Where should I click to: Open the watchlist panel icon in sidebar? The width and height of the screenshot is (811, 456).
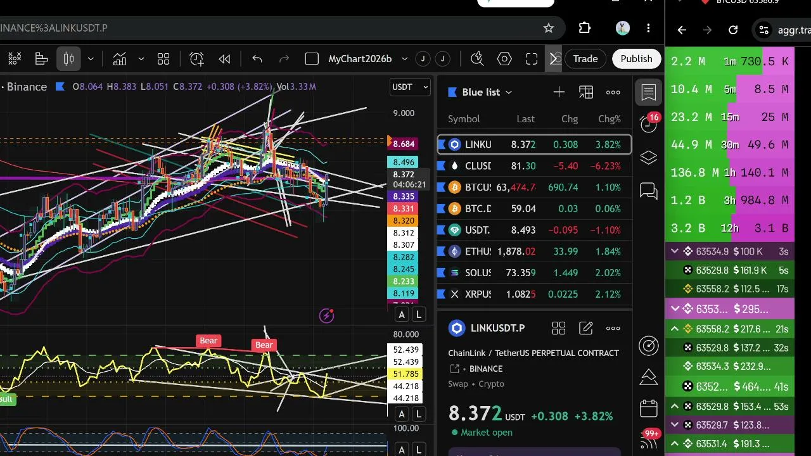click(649, 92)
